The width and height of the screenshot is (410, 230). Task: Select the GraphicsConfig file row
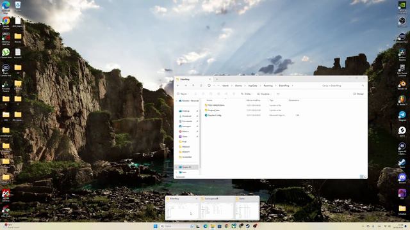pos(252,115)
